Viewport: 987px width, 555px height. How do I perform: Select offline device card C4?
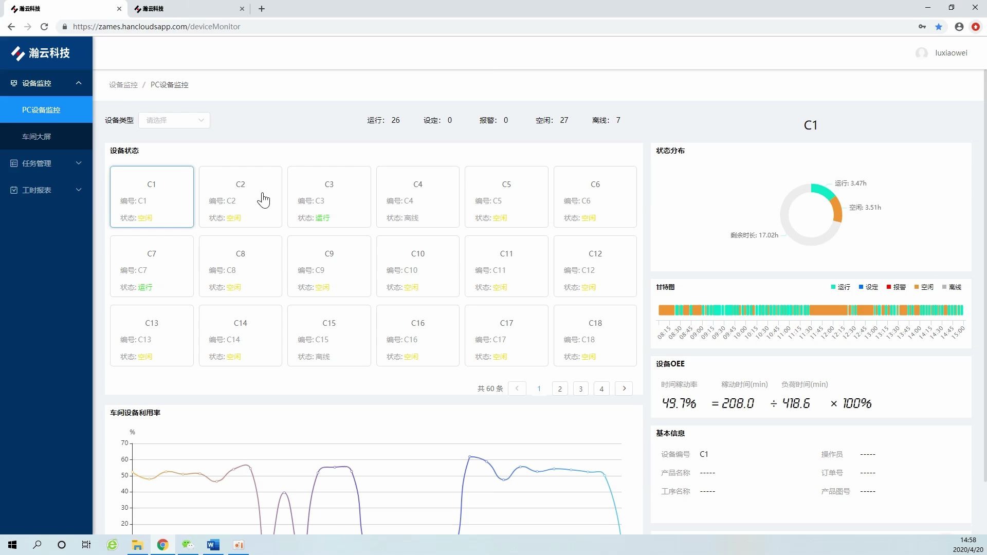pyautogui.click(x=418, y=197)
